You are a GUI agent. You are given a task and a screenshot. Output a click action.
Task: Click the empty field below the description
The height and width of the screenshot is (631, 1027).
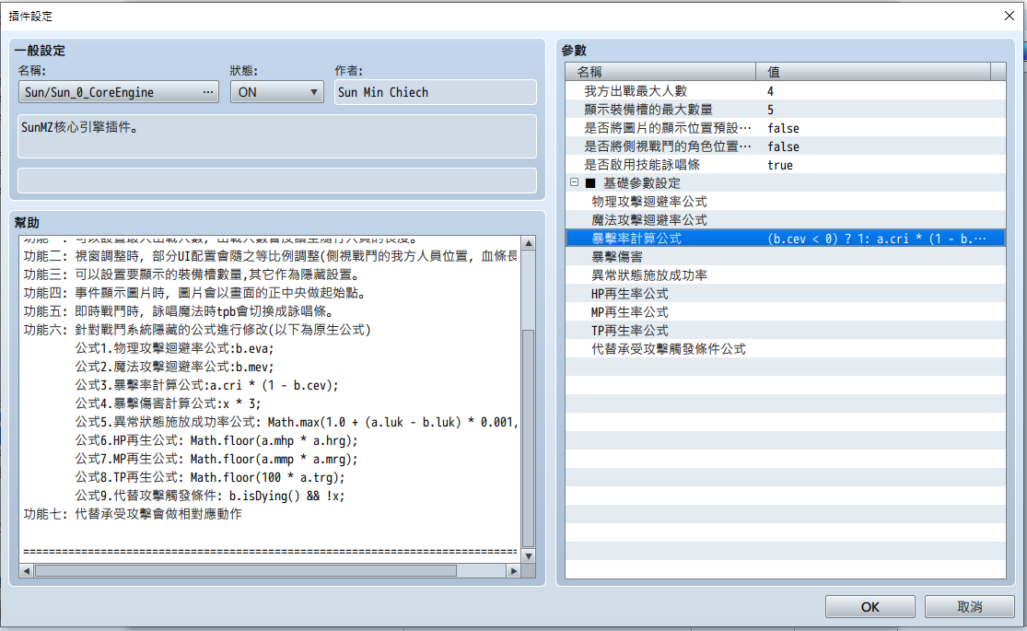[x=277, y=181]
